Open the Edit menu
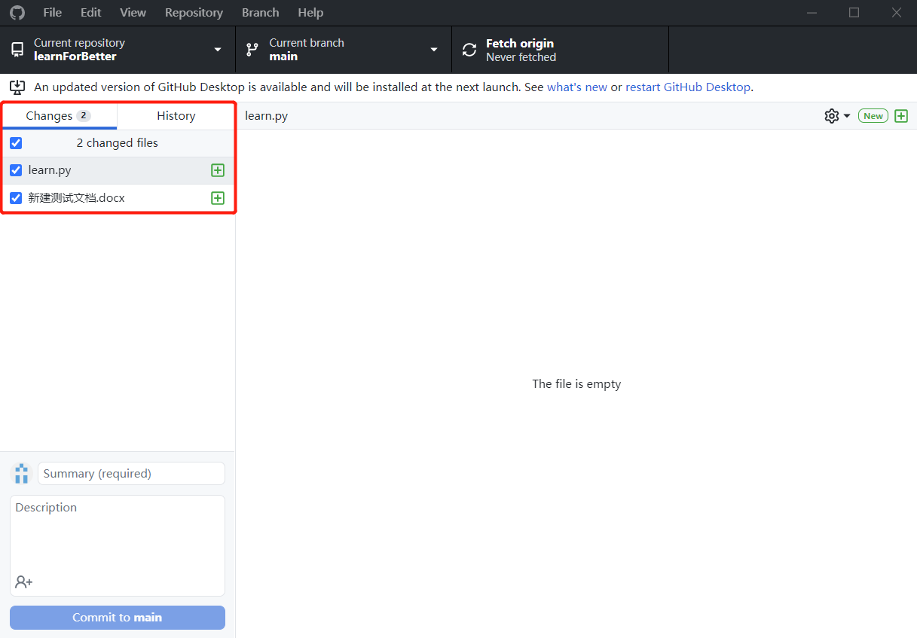917x638 pixels. 91,13
